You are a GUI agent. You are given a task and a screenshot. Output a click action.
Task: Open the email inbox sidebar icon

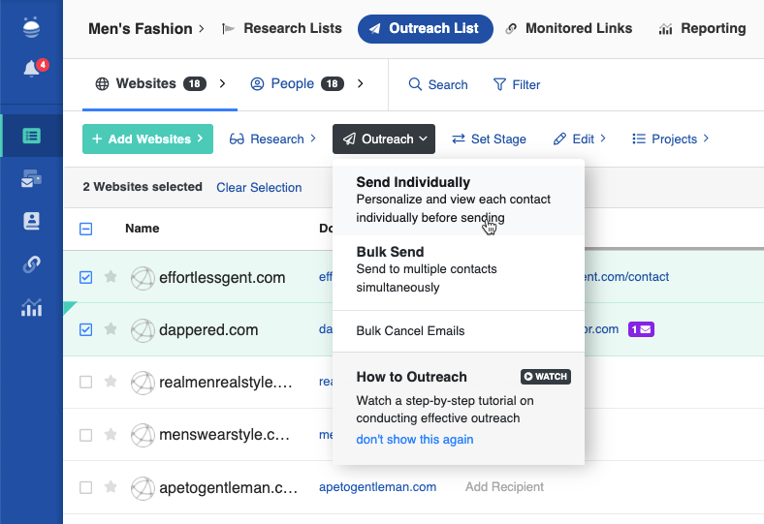(31, 179)
